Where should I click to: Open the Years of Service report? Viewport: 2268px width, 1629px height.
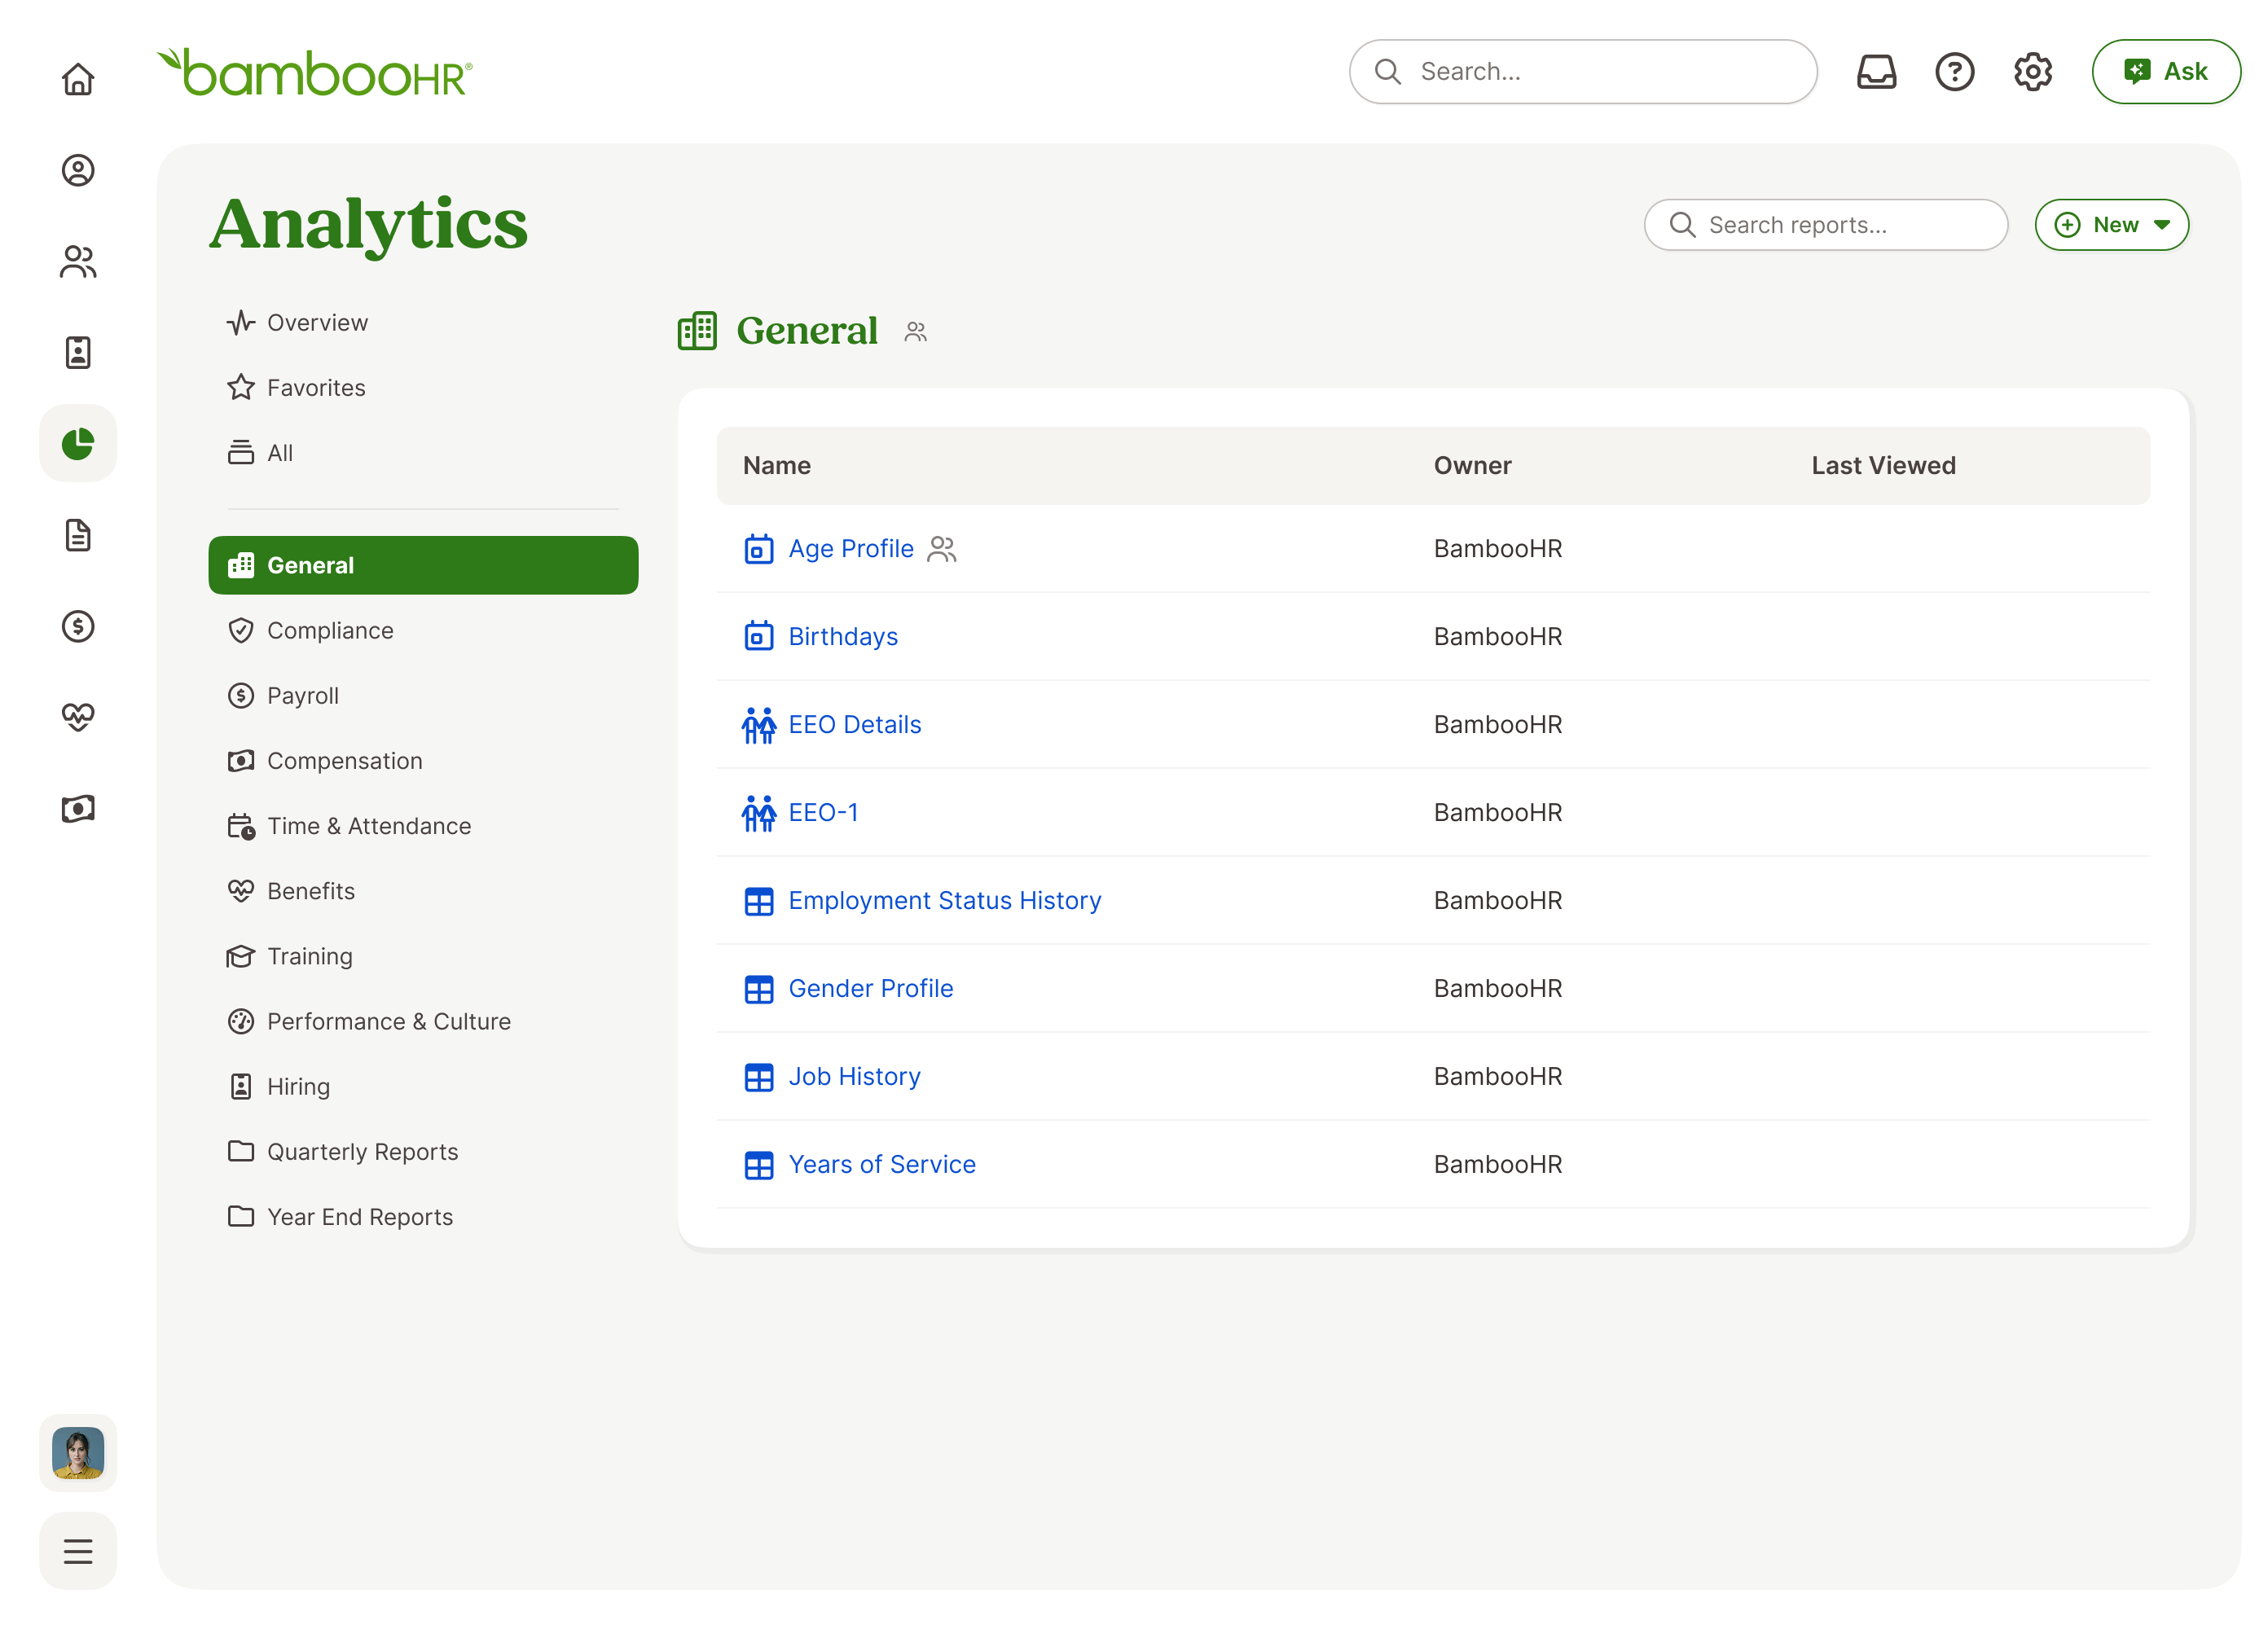882,1165
